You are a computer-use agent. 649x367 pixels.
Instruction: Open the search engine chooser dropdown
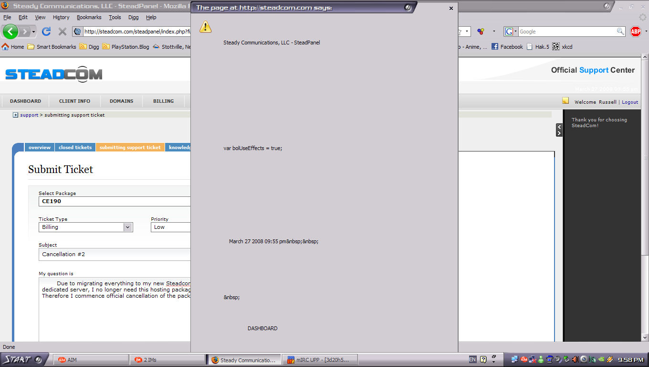pos(511,32)
